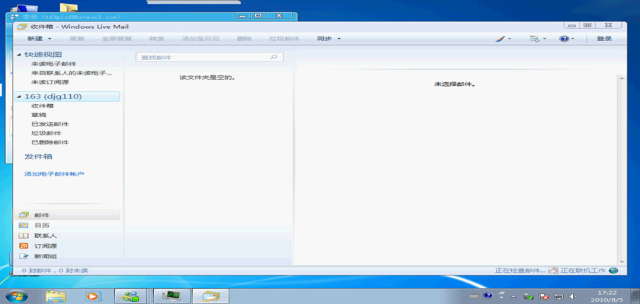Expand the 新建 (New) dropdown arrow
The height and width of the screenshot is (304, 640).
click(x=50, y=38)
